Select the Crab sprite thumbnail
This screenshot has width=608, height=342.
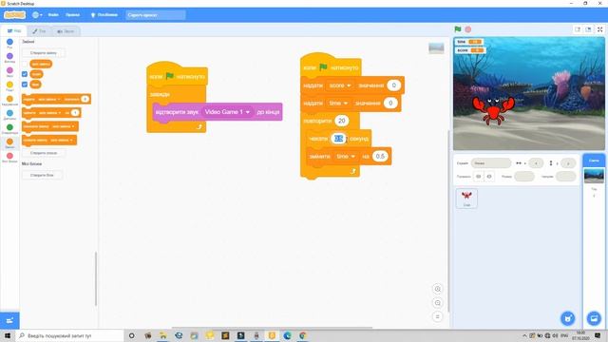click(x=466, y=199)
